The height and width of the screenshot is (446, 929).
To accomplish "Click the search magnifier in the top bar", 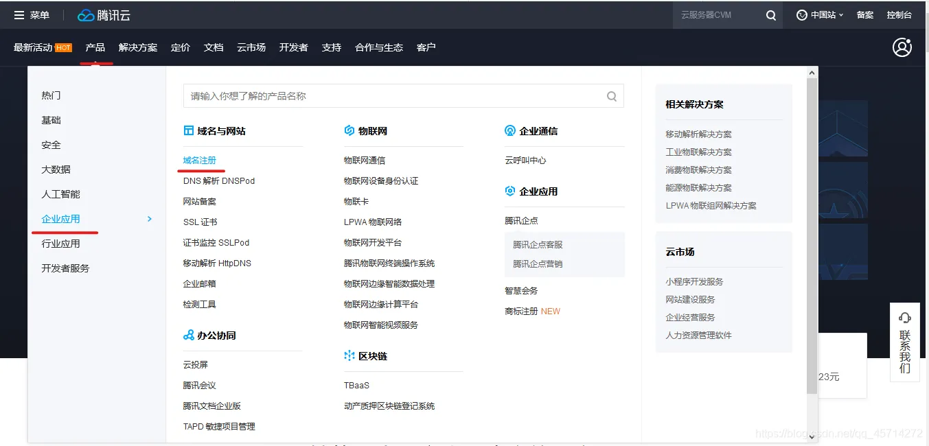I will [x=770, y=14].
